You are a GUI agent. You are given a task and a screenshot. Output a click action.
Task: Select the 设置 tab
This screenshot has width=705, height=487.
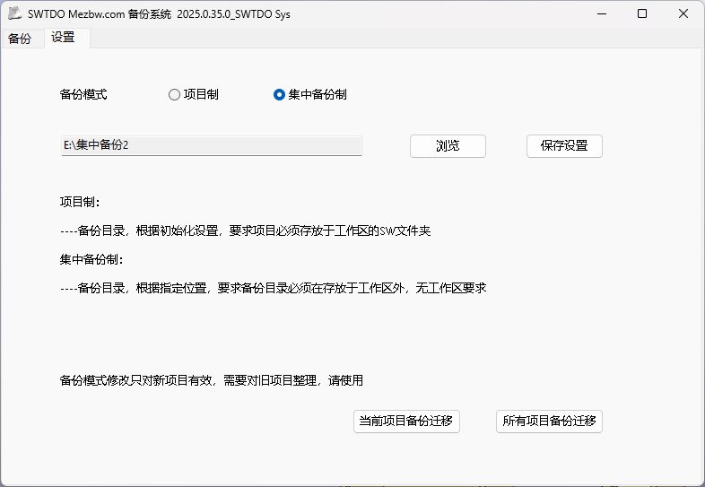[63, 38]
